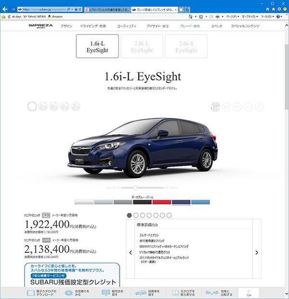Image resolution: width=289 pixels, height=299 pixels.
Task: Click the smiley feedback icon
Action: (x=285, y=9)
